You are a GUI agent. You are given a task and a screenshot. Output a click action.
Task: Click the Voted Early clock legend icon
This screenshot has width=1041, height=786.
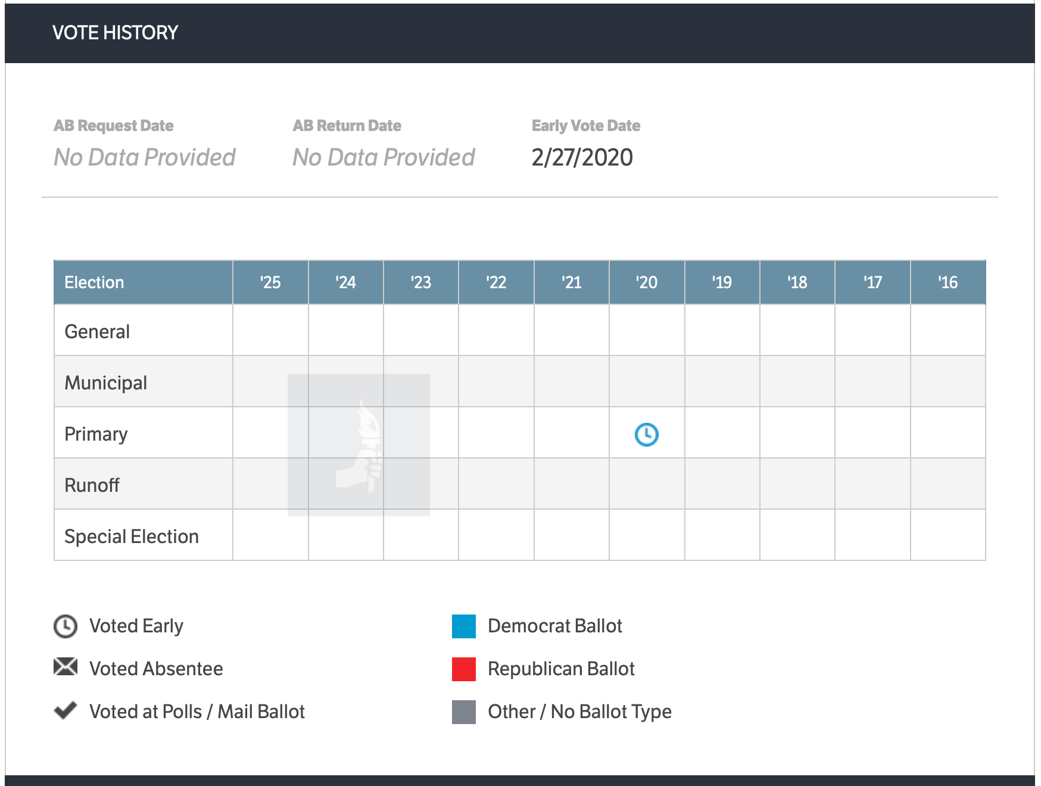pyautogui.click(x=66, y=626)
